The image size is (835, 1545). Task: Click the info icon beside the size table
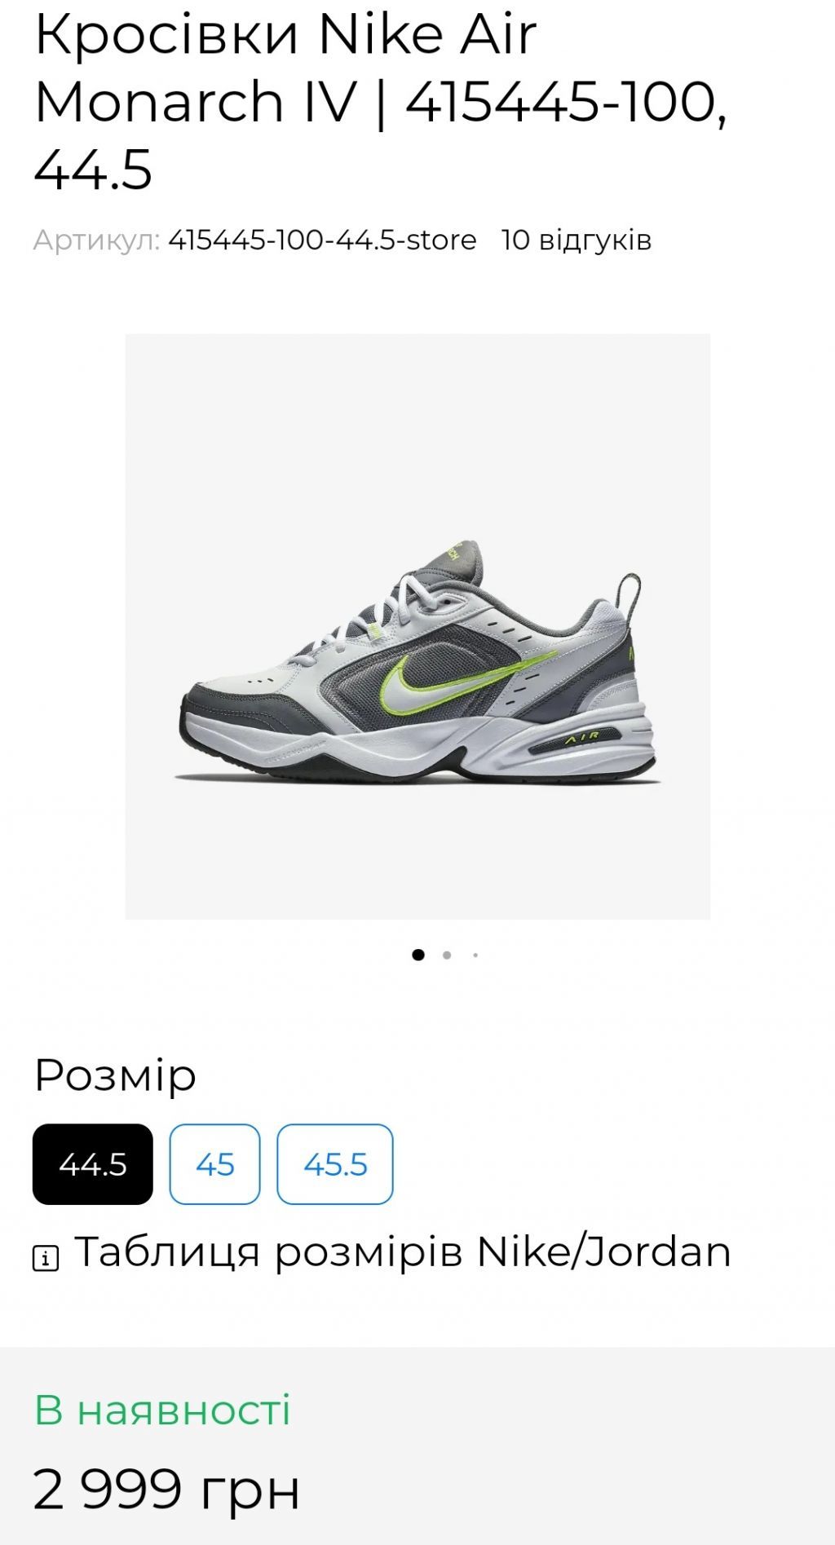pyautogui.click(x=45, y=1258)
